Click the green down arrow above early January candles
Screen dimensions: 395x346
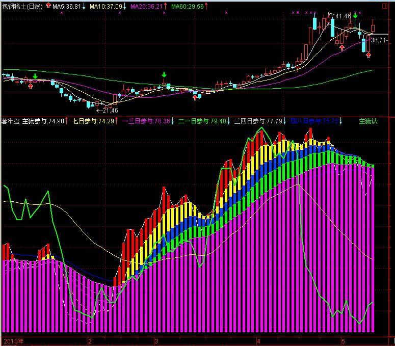[x=35, y=76]
